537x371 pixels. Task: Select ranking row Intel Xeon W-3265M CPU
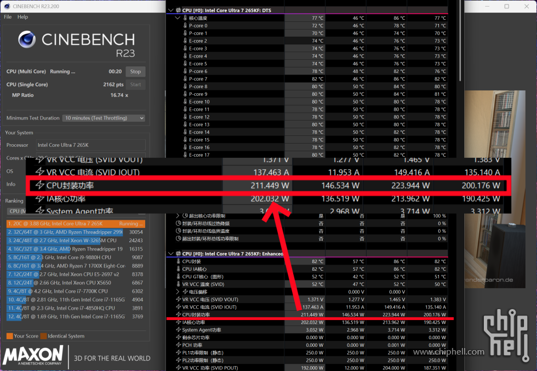(76, 241)
